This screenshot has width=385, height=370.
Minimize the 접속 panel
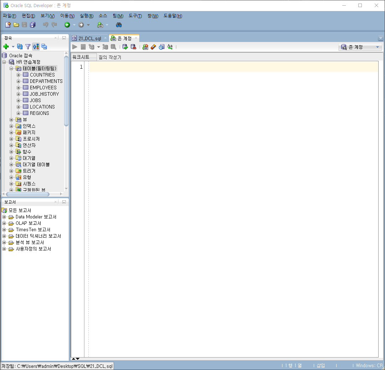[64, 38]
